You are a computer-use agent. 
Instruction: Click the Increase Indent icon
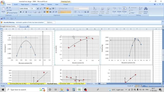pos(56,12)
